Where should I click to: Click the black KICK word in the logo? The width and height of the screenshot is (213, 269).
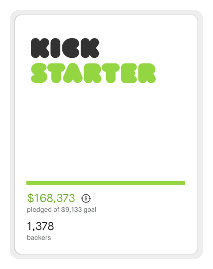[x=65, y=48]
